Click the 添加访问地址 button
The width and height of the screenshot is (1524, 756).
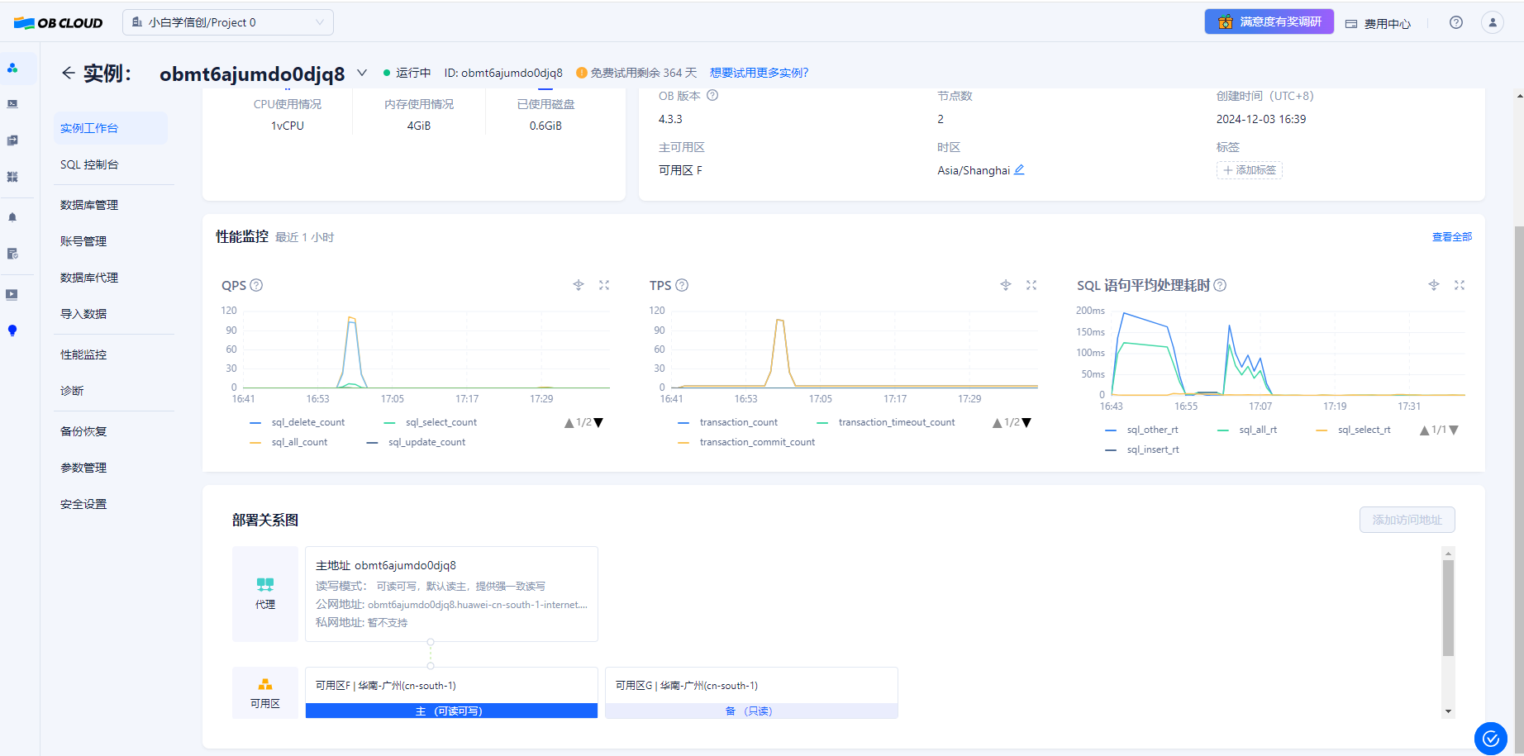(x=1407, y=520)
